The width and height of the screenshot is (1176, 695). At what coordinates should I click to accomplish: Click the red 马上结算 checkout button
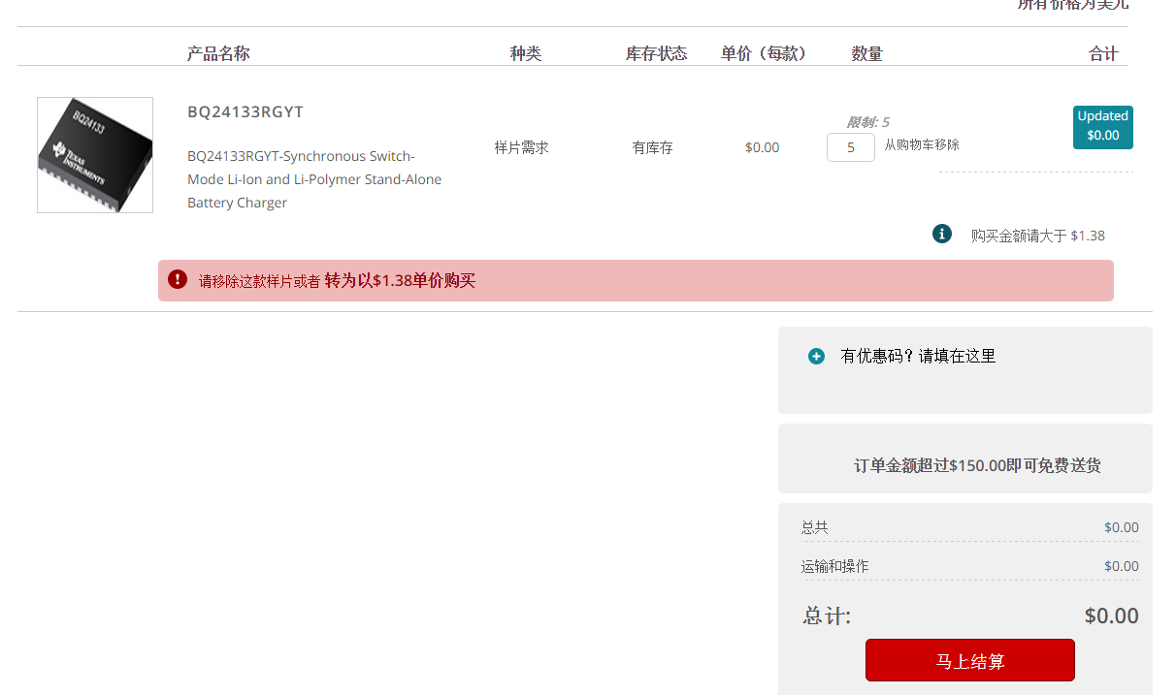(x=970, y=660)
